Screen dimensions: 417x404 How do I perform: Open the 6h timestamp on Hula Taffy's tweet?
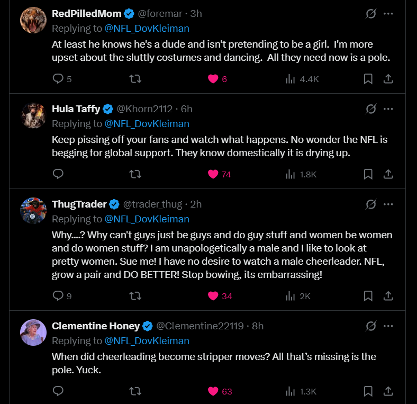coord(186,109)
